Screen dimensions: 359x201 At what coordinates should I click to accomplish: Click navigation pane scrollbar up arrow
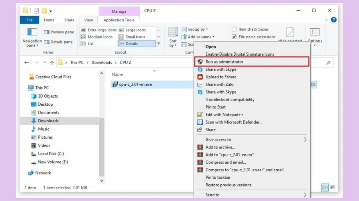point(102,73)
